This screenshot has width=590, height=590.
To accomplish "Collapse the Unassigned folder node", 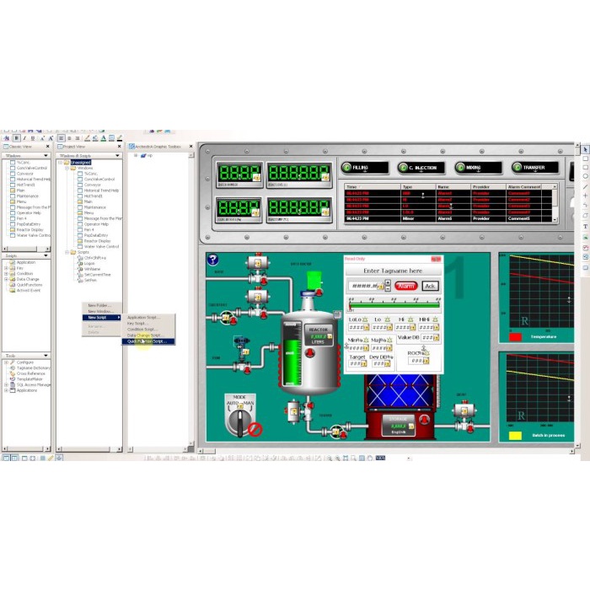I will pyautogui.click(x=60, y=163).
